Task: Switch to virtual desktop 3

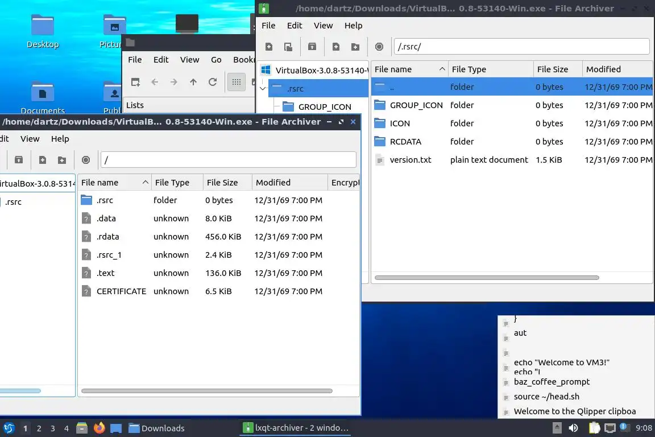Action: pos(53,428)
